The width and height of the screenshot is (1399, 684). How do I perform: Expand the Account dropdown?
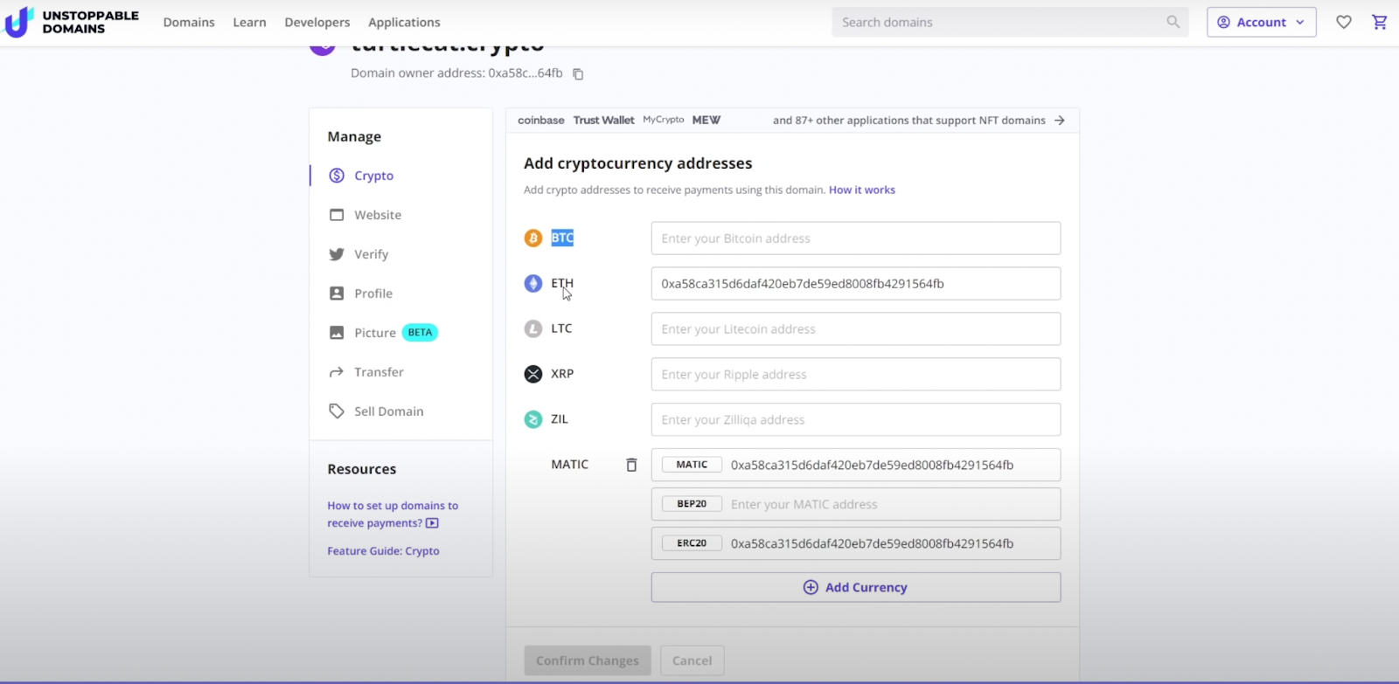1261,22
